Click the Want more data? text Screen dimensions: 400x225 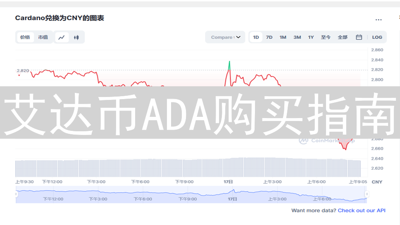(x=314, y=211)
